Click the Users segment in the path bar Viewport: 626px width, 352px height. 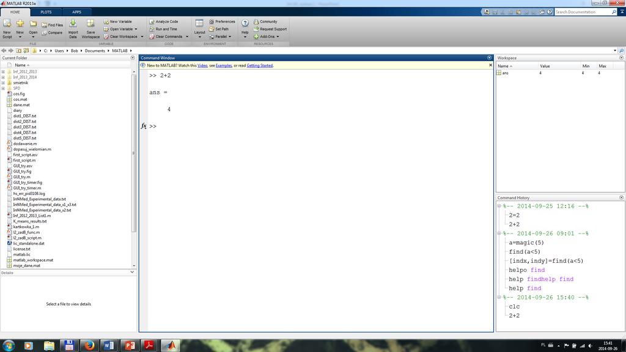coord(59,51)
